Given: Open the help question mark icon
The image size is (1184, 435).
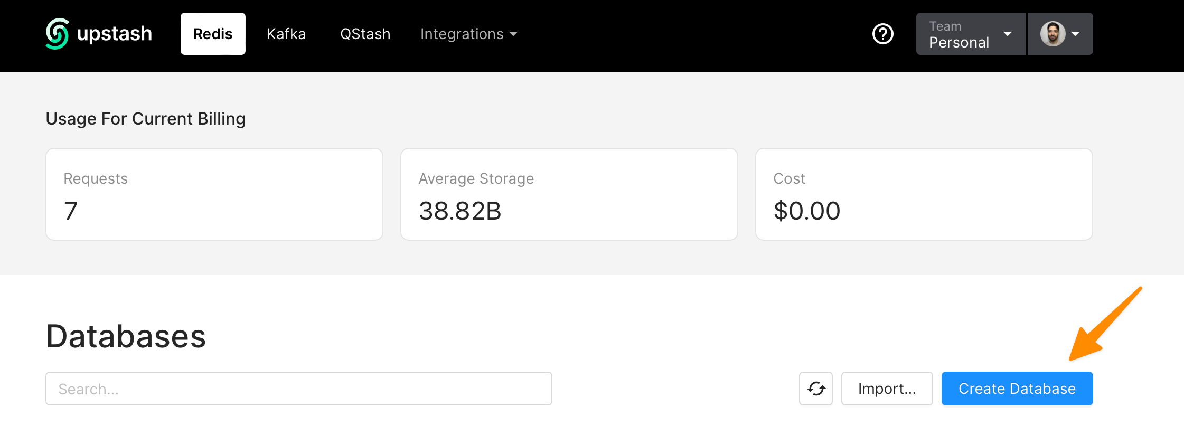Looking at the screenshot, I should tap(882, 34).
